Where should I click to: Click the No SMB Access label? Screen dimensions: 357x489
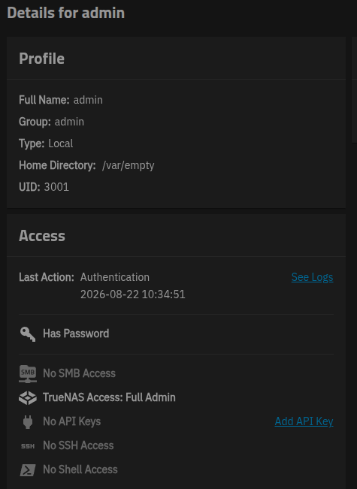(x=79, y=373)
